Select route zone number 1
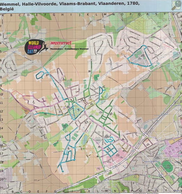Viewport: 182px width, 194px height. tap(33, 102)
